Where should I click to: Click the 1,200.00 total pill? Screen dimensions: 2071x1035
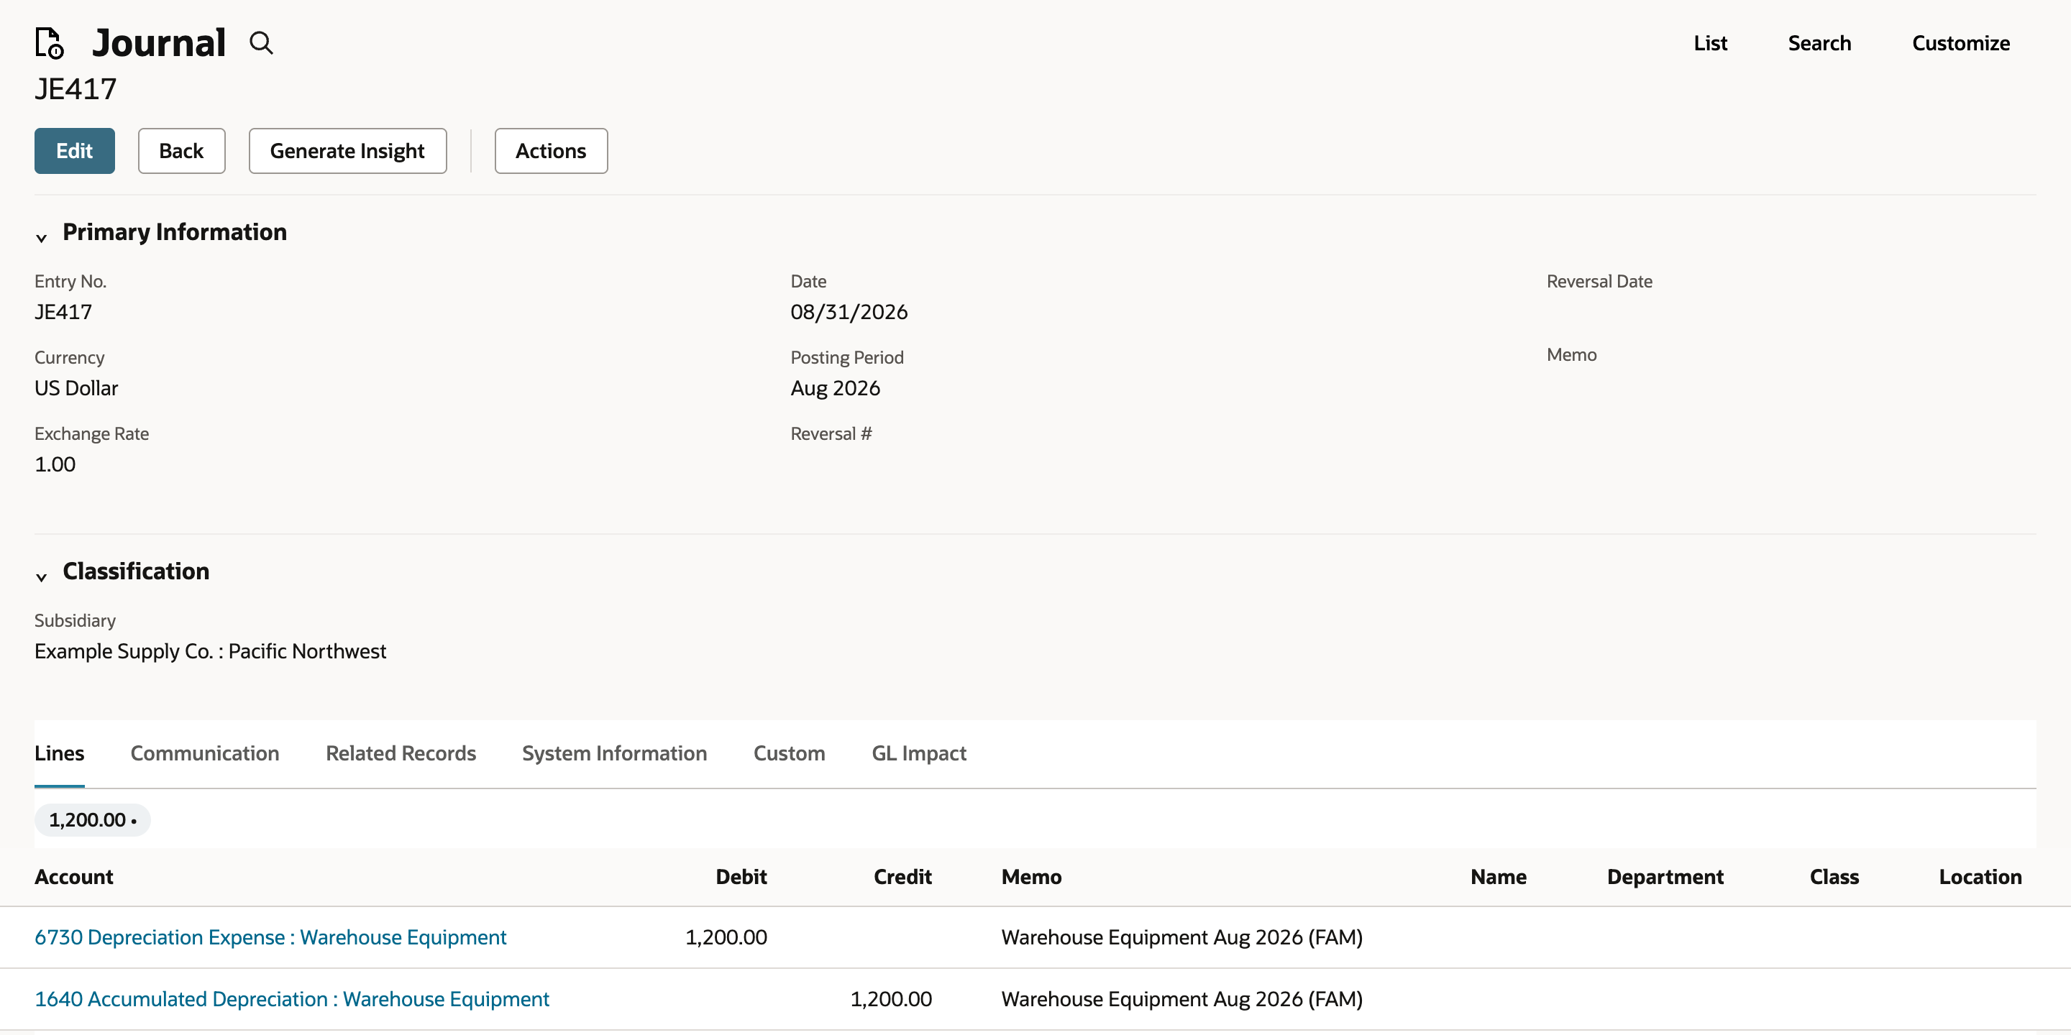click(93, 819)
